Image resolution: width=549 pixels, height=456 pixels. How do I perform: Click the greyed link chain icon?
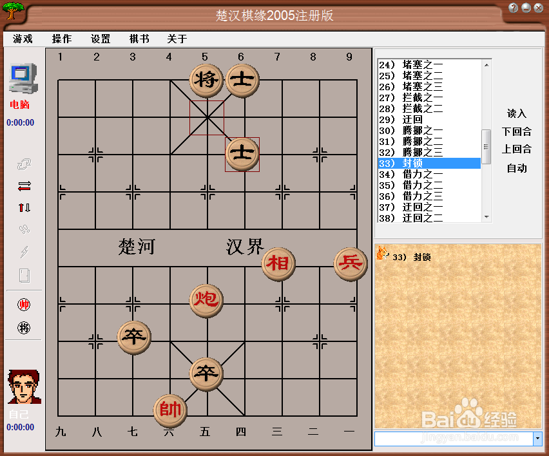pyautogui.click(x=24, y=164)
